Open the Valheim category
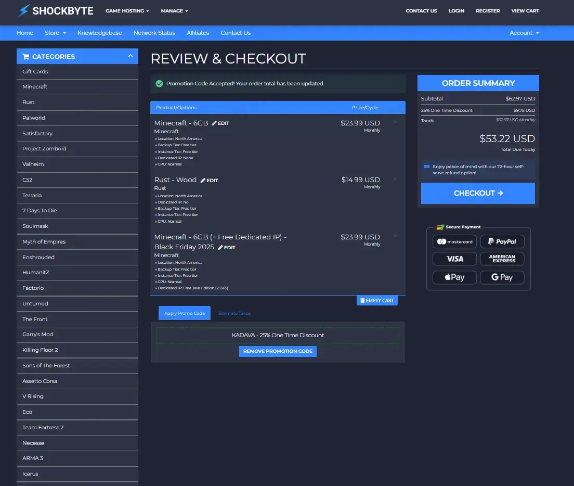Image resolution: width=574 pixels, height=486 pixels. coord(77,164)
